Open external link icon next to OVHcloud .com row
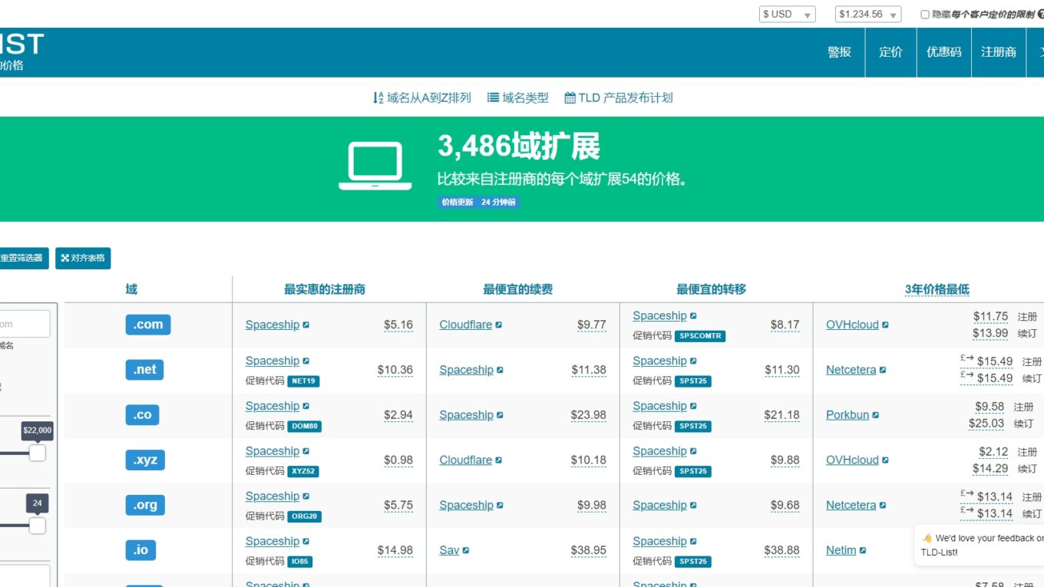The width and height of the screenshot is (1044, 587). pos(885,325)
